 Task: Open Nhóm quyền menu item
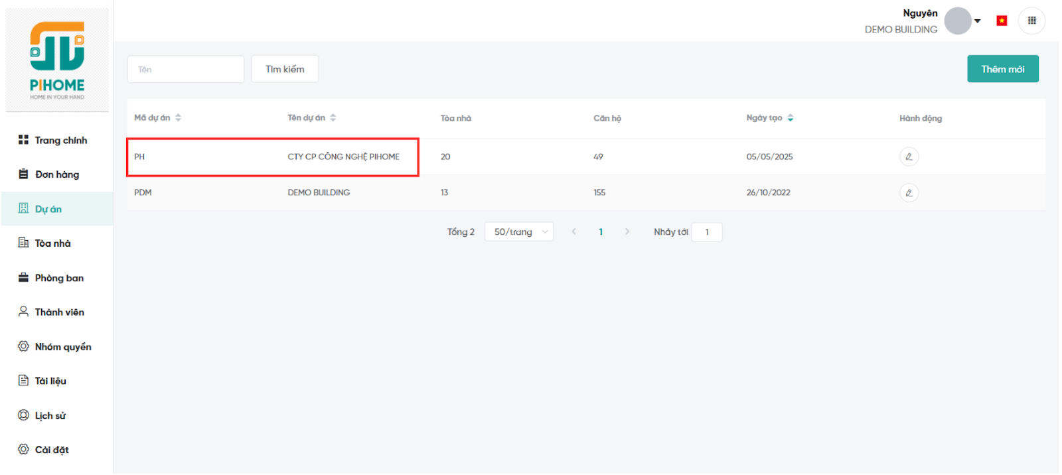coord(62,347)
